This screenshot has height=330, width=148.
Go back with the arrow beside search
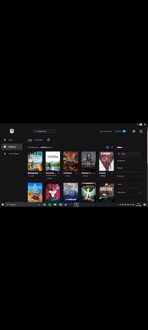(30, 131)
